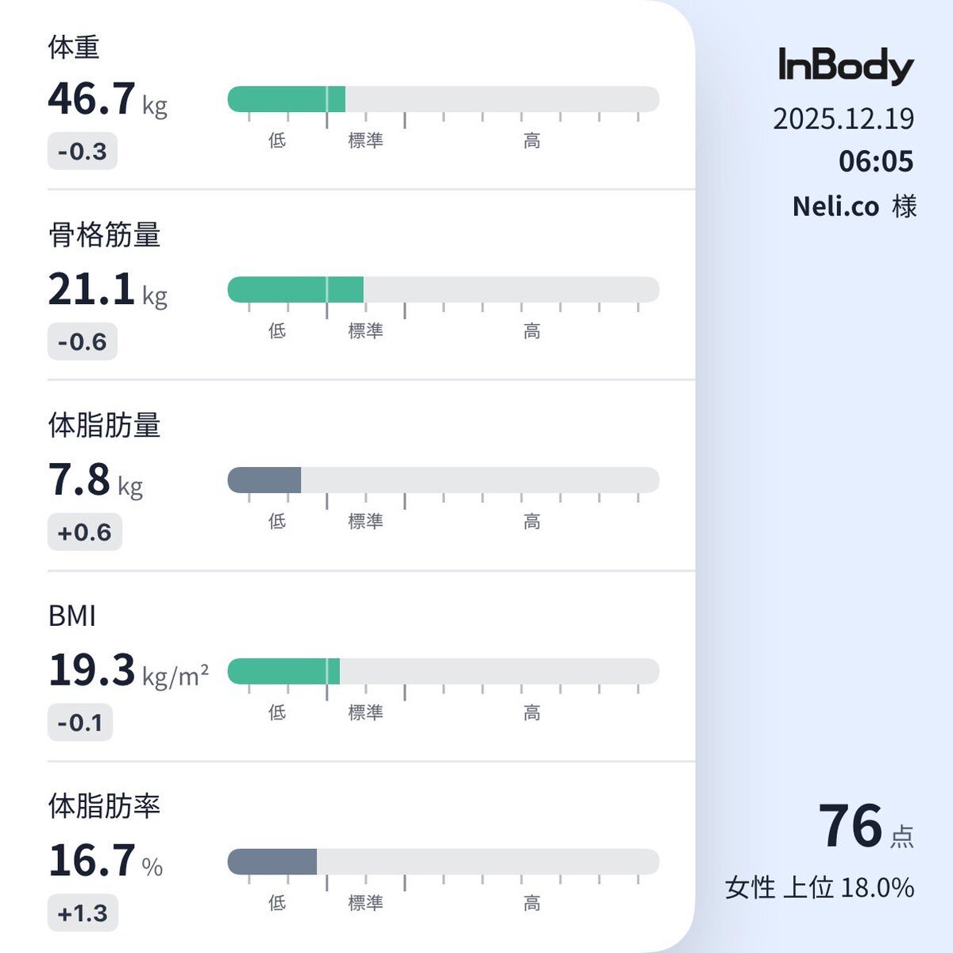Tap the -0.3 weight change badge
Screen dimensions: 953x953
pos(83,152)
